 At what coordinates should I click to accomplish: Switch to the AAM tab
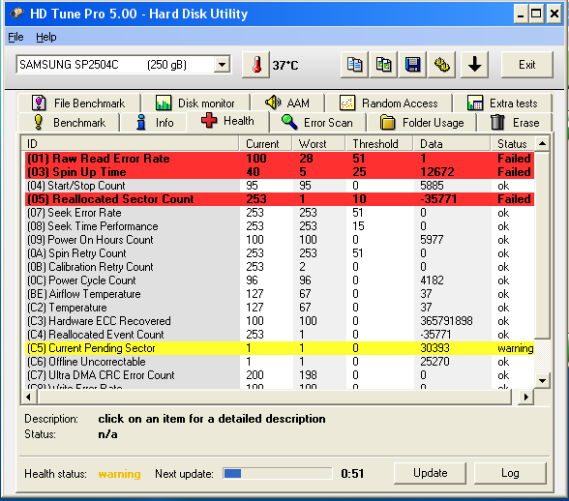(x=287, y=103)
